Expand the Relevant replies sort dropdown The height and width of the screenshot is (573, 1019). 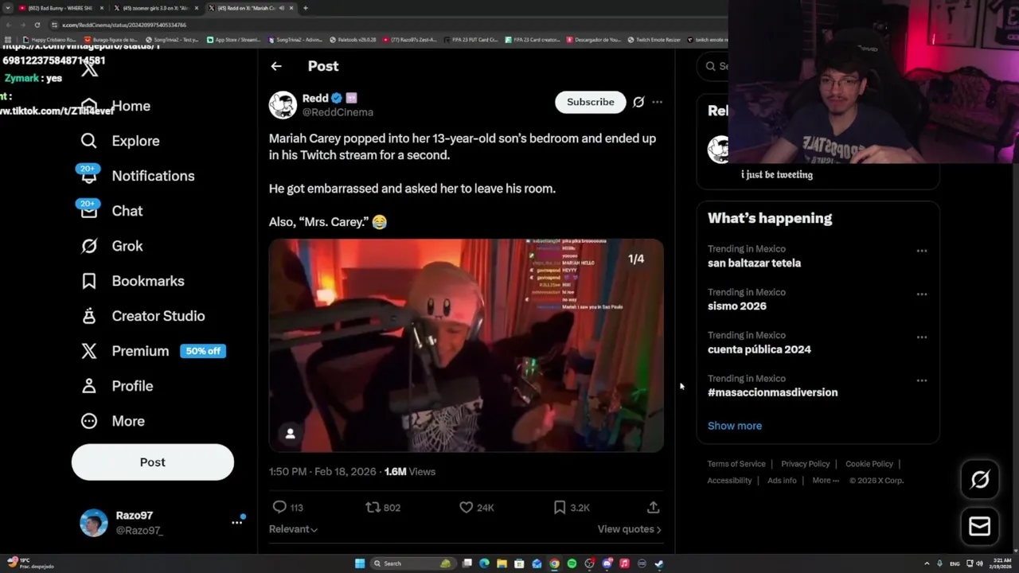pyautogui.click(x=293, y=529)
